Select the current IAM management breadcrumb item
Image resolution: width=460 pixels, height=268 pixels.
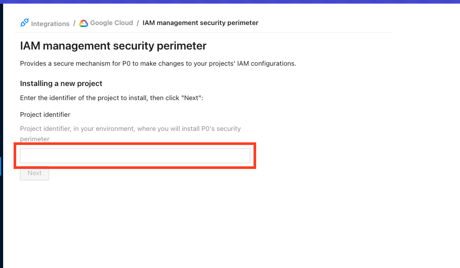pos(200,23)
